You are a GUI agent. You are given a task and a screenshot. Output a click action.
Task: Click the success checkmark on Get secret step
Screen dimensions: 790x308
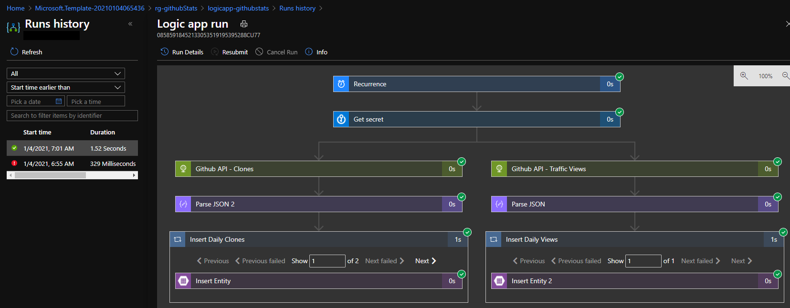pos(620,112)
